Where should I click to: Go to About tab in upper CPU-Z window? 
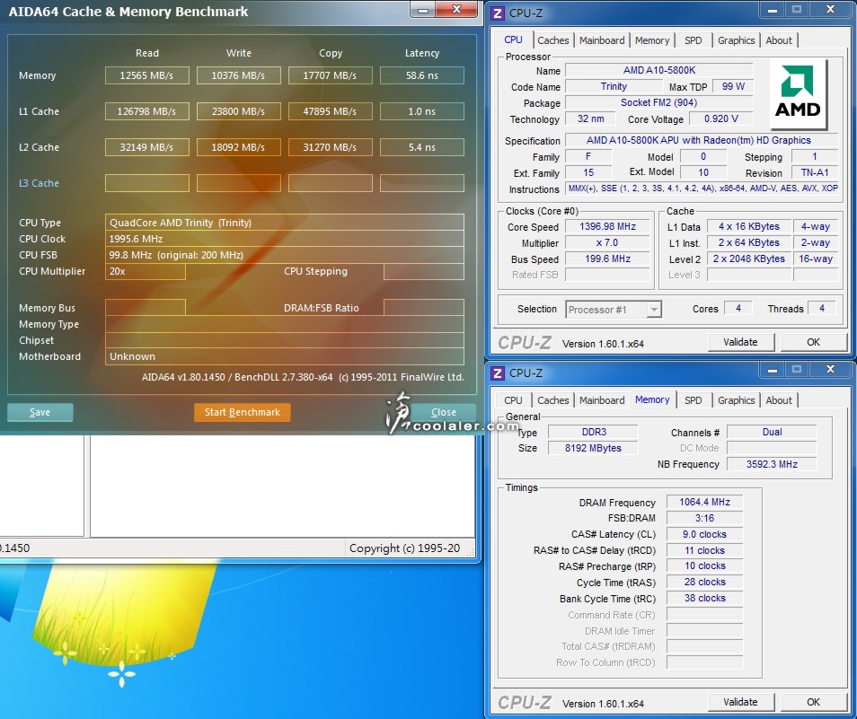tap(779, 40)
